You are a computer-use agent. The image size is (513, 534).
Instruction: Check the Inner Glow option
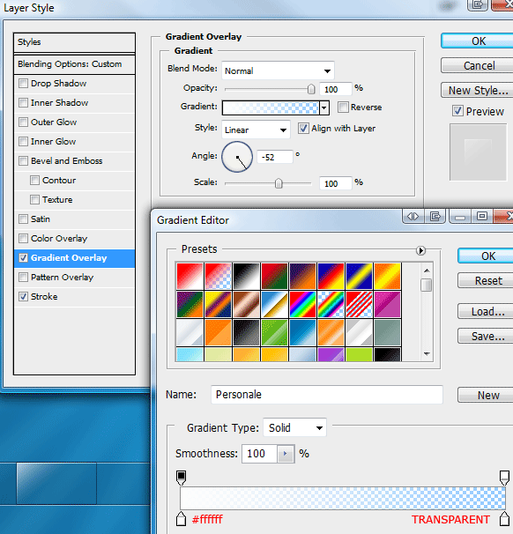[23, 141]
